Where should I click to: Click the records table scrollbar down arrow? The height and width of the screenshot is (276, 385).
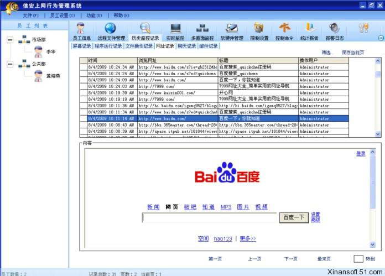pos(378,134)
